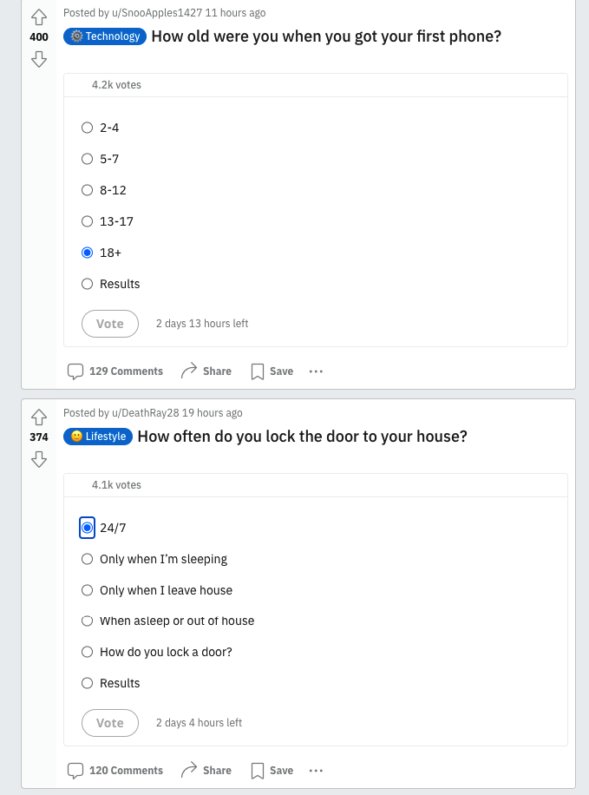Filter by the Lifestyle flair tag

(x=98, y=437)
